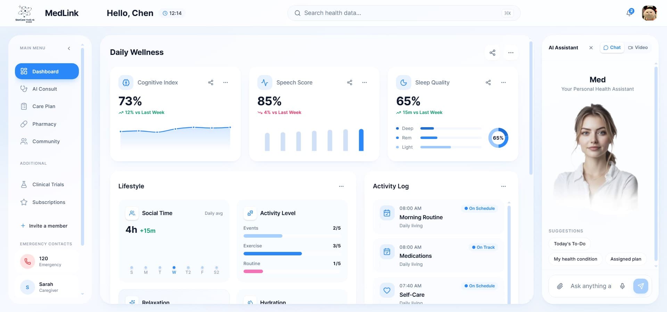This screenshot has width=667, height=312.
Task: Open Cognitive Index options menu
Action: [225, 82]
